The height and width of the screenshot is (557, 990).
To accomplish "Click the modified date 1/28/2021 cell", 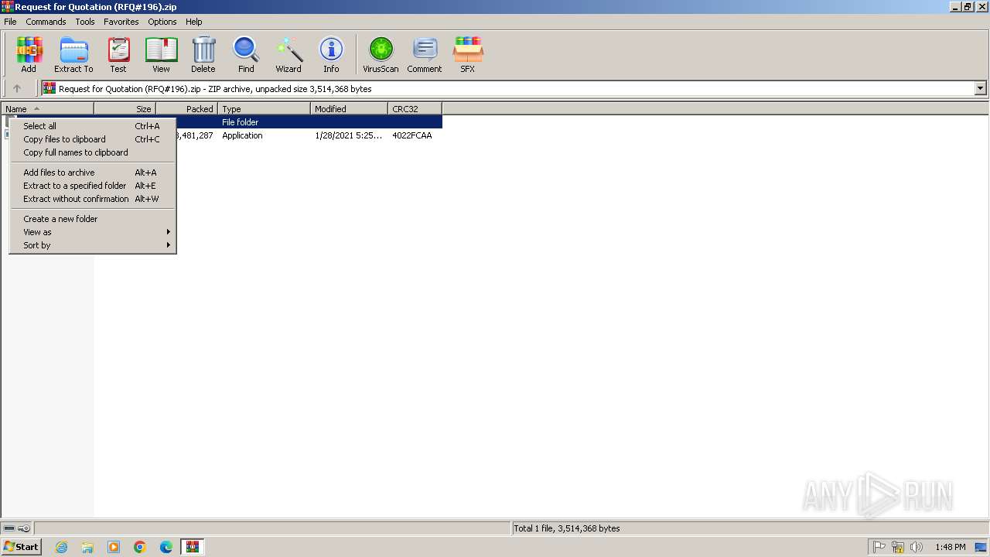I will pos(349,135).
